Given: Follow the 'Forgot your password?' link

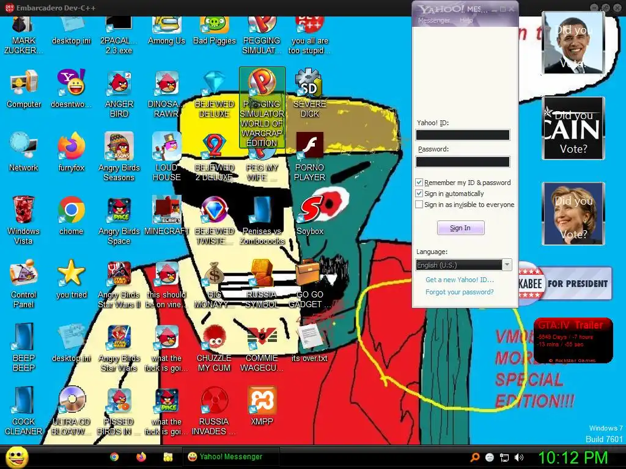Looking at the screenshot, I should [460, 292].
